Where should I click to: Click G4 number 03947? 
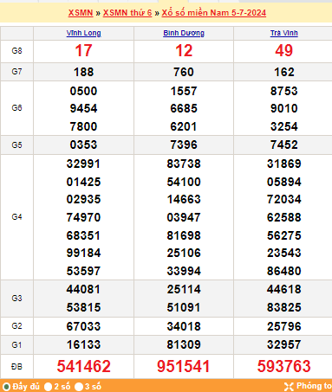[x=184, y=217]
